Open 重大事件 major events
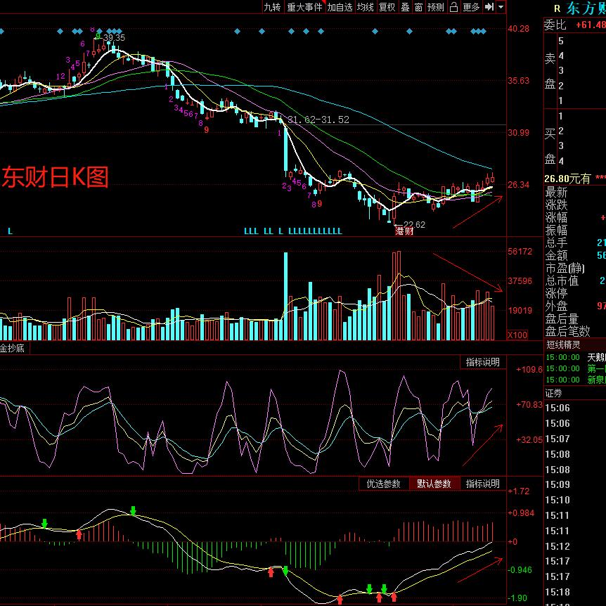606x606 pixels. coord(304,7)
